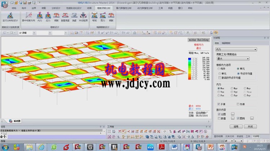Open PowerPoint from the taskbar
The height and width of the screenshot is (151, 270).
click(x=210, y=147)
